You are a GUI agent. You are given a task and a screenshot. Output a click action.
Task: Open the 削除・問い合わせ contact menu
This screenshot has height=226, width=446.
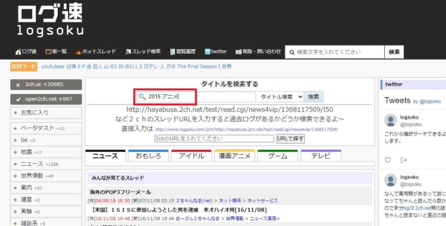click(258, 51)
